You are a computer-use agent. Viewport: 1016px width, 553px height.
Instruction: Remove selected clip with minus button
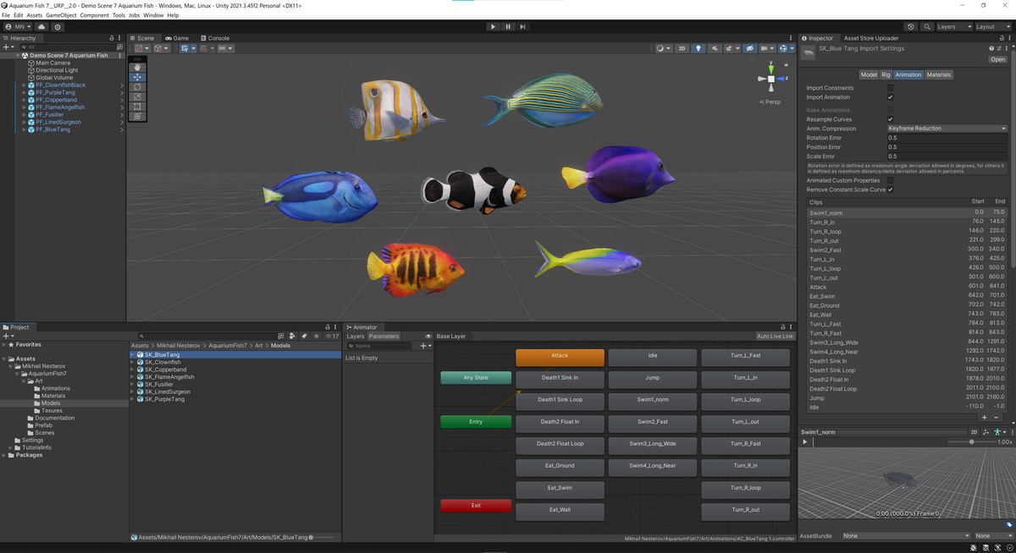[996, 417]
